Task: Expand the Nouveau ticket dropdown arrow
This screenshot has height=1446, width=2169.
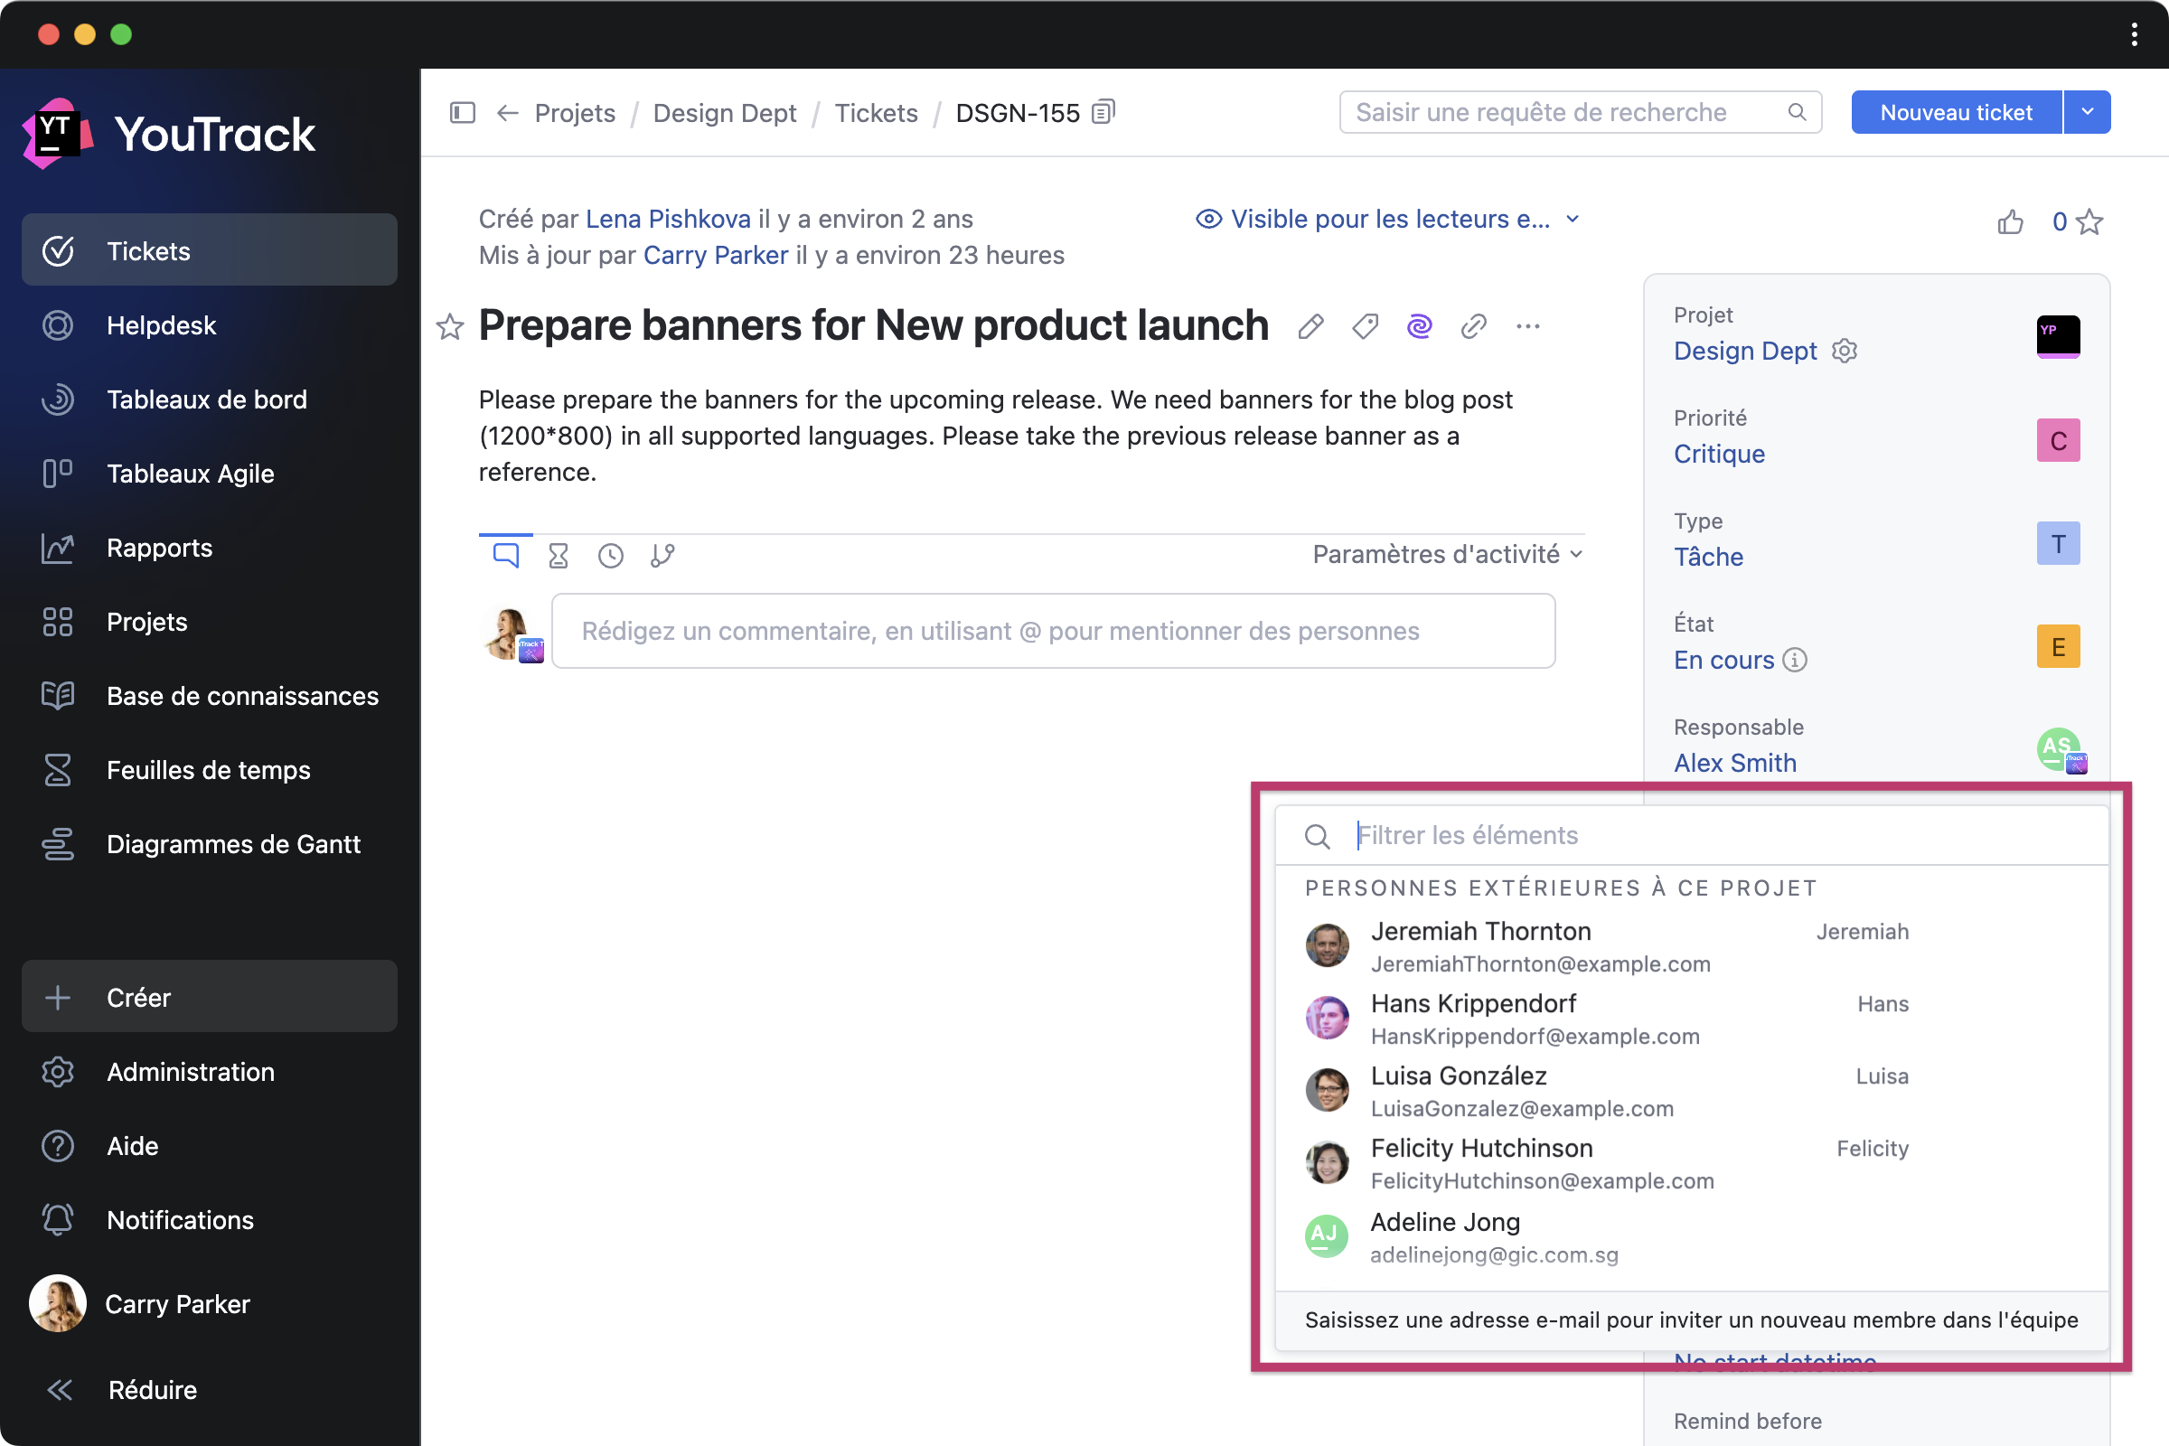Action: pyautogui.click(x=2087, y=112)
